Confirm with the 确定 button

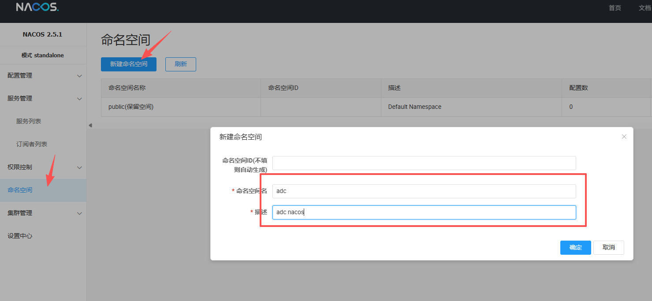[575, 247]
